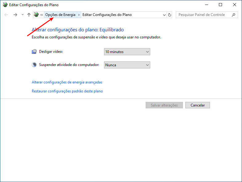
Task: Click the power options icon in address bar
Action: [36, 15]
